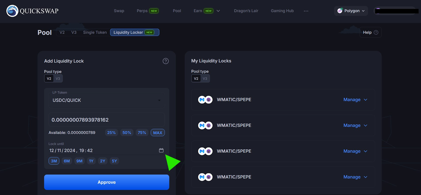Image resolution: width=421 pixels, height=195 pixels.
Task: Open the USDC/QUICK LP Token dropdown
Action: click(107, 100)
